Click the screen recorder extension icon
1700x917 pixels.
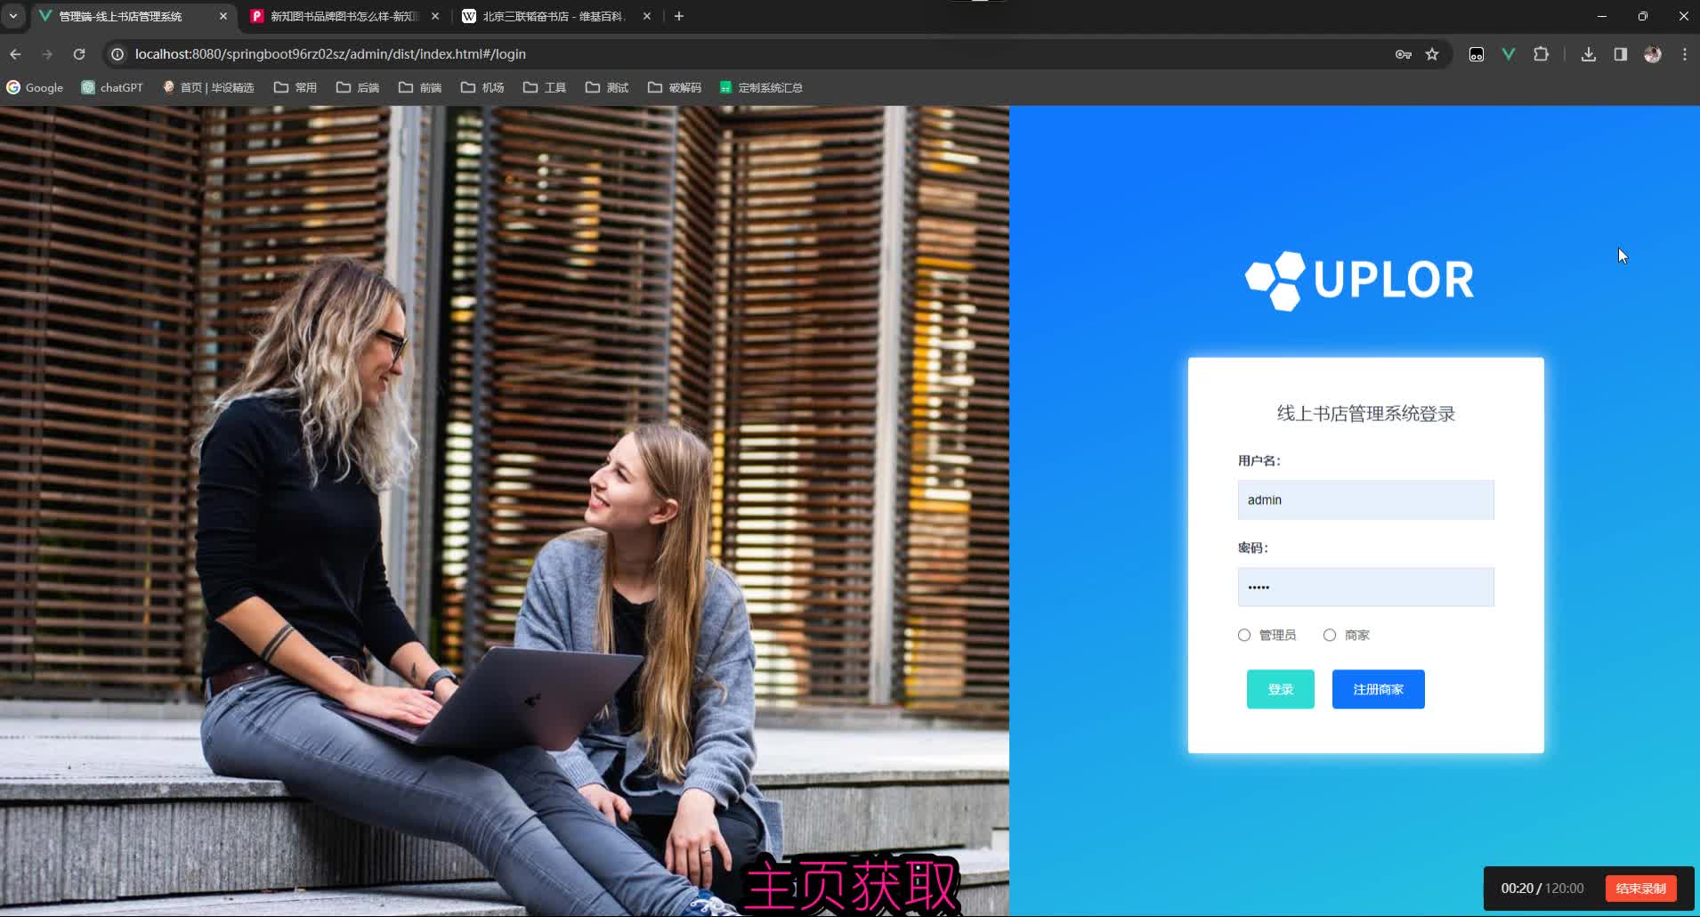(x=1477, y=54)
